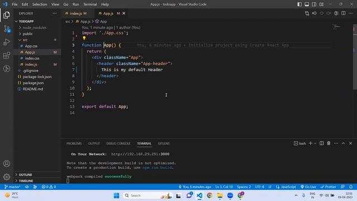Expand the Outline section
357x201 pixels.
coord(37,175)
